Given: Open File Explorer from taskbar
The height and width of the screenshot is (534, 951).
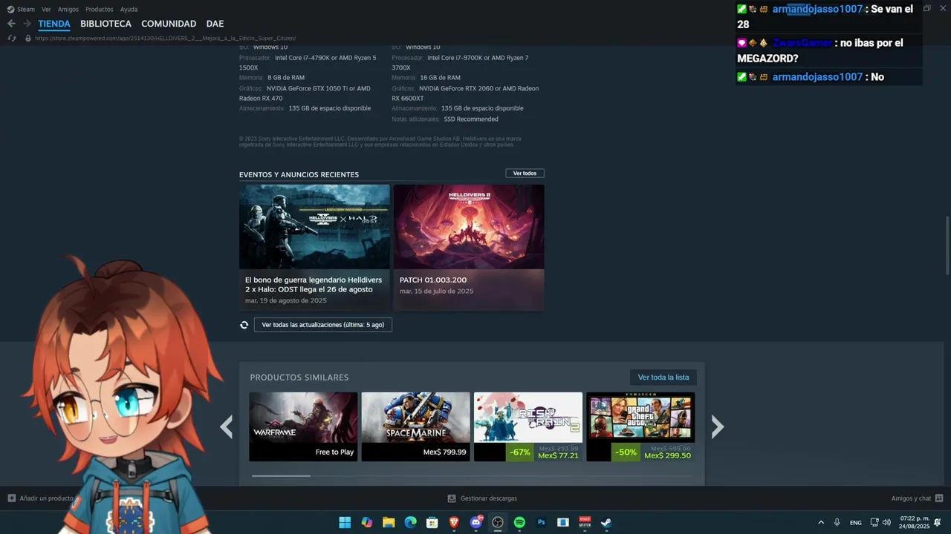Looking at the screenshot, I should (389, 522).
